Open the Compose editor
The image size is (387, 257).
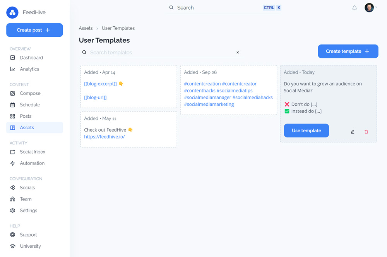pos(30,93)
